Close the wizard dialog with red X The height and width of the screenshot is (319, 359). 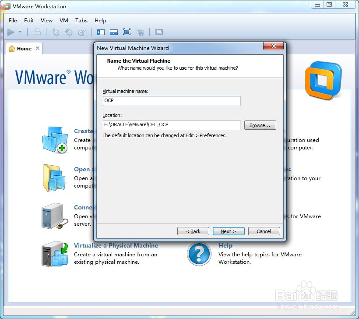click(x=273, y=46)
